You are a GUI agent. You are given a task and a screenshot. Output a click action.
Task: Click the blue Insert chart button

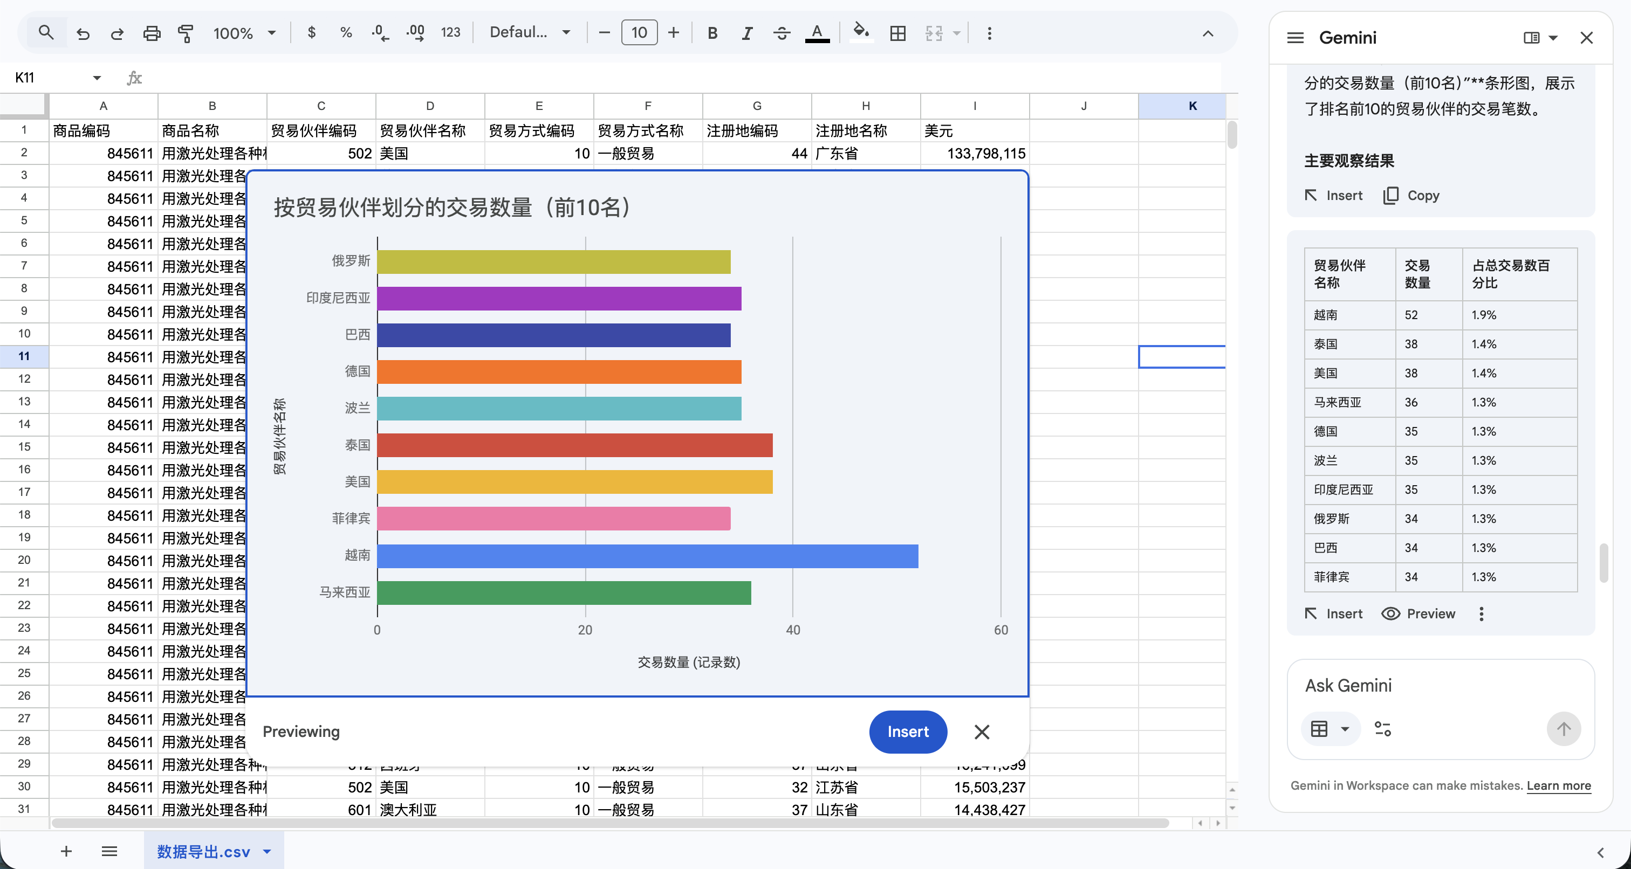(x=907, y=732)
